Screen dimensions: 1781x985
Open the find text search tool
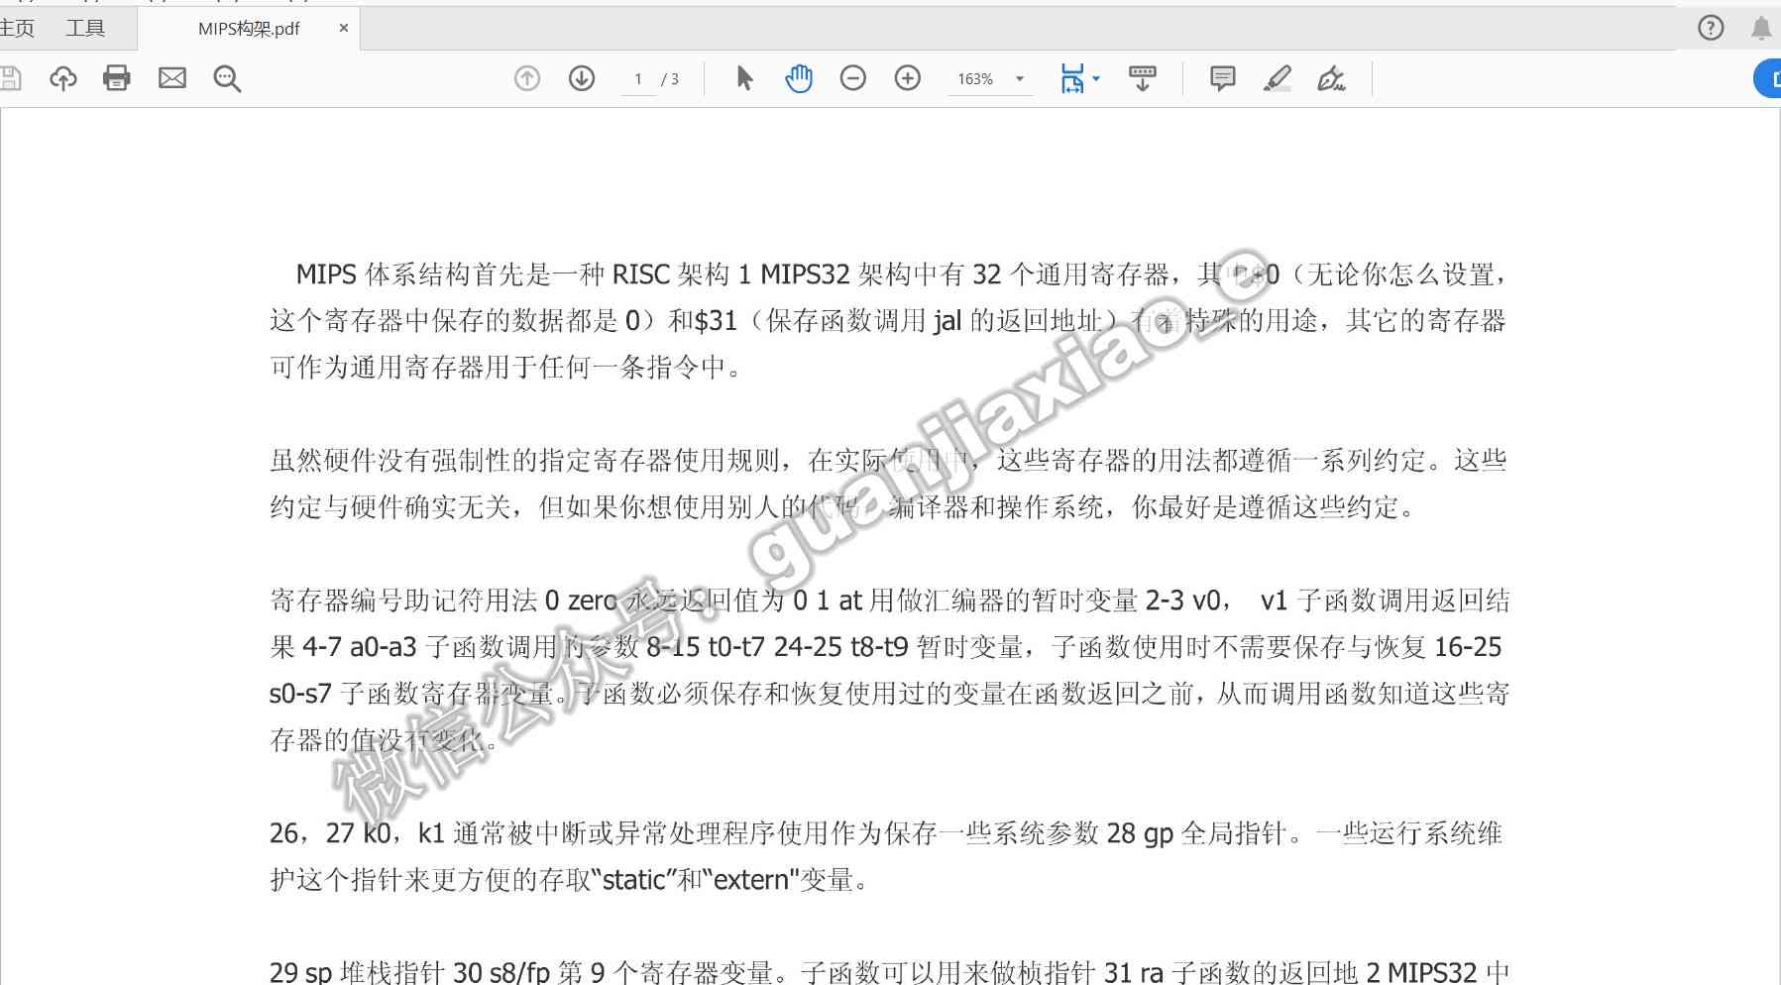(x=227, y=78)
